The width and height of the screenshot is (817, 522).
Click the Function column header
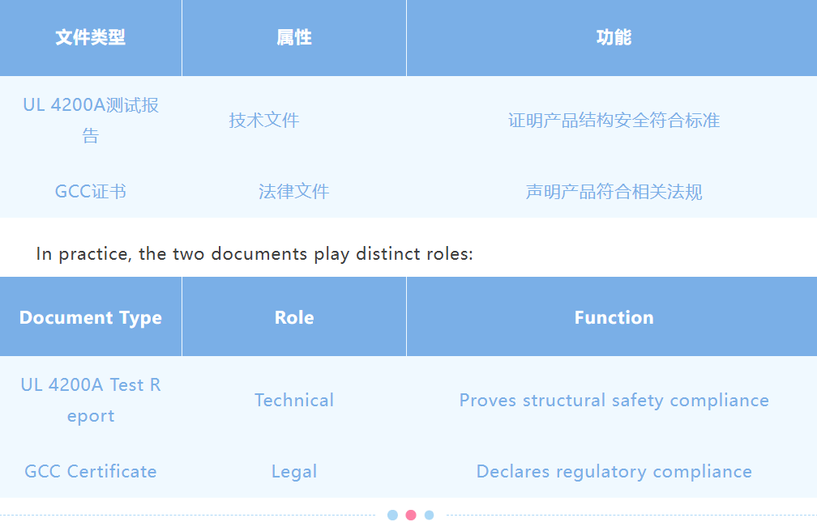tap(614, 317)
